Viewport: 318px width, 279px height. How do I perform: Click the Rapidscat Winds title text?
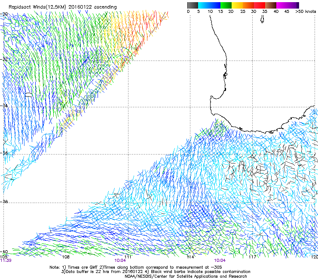62,7
